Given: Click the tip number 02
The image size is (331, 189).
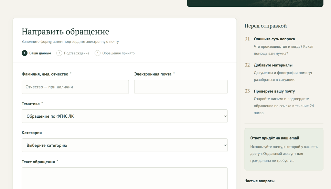Looking at the screenshot, I should tap(247, 65).
